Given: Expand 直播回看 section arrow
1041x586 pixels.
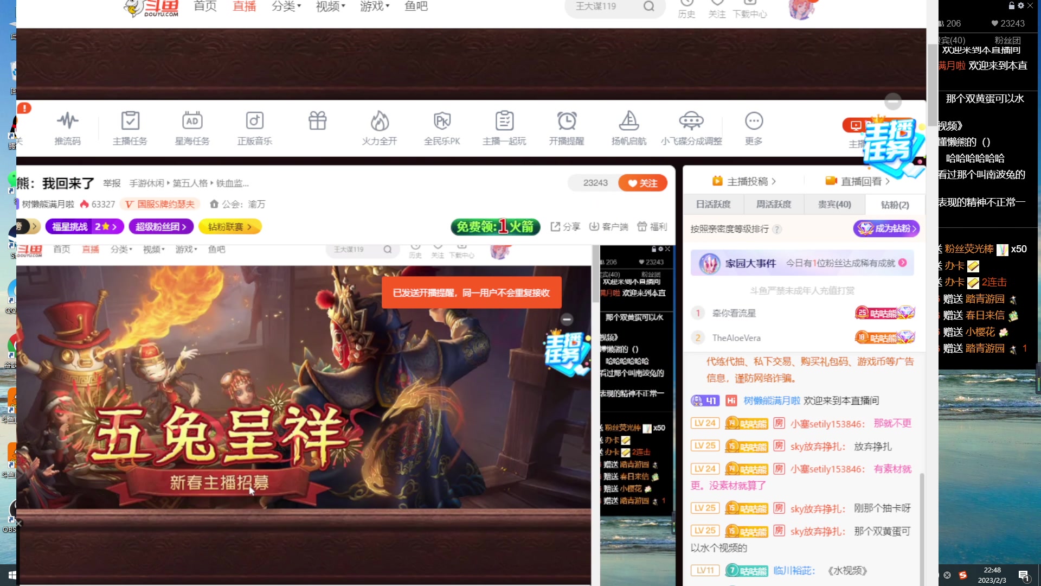Looking at the screenshot, I should click(x=888, y=181).
